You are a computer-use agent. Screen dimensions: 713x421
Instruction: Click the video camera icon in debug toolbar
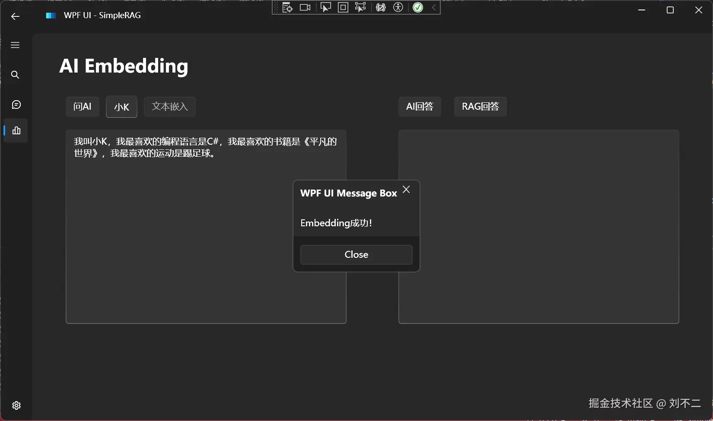point(305,8)
